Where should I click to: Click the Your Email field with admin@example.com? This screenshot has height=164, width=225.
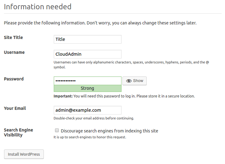coord(87,110)
